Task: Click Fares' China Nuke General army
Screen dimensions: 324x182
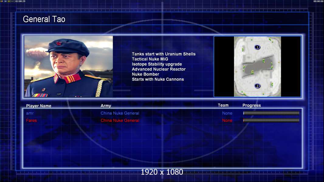Action: coord(120,120)
